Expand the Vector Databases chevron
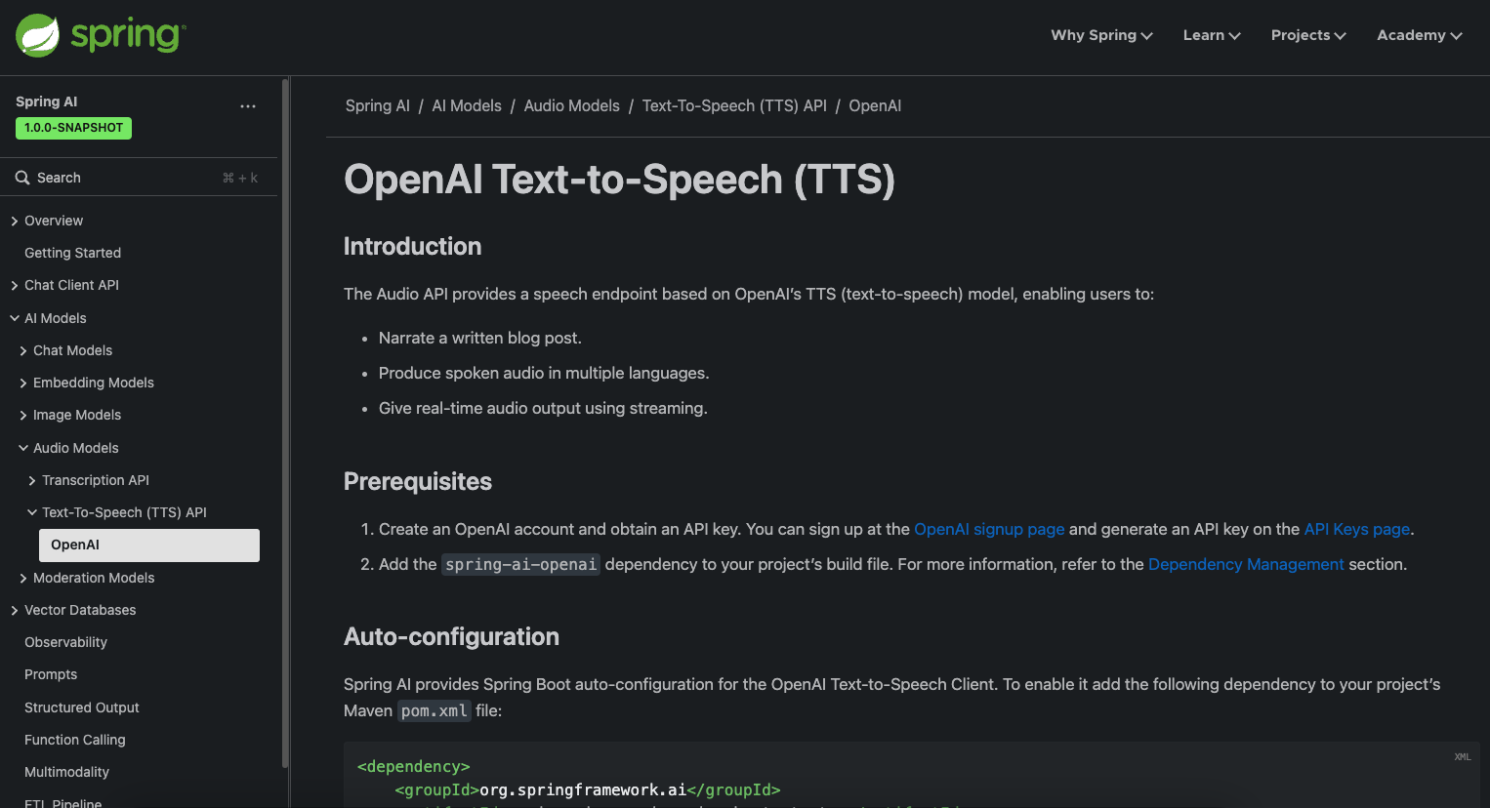 15,611
